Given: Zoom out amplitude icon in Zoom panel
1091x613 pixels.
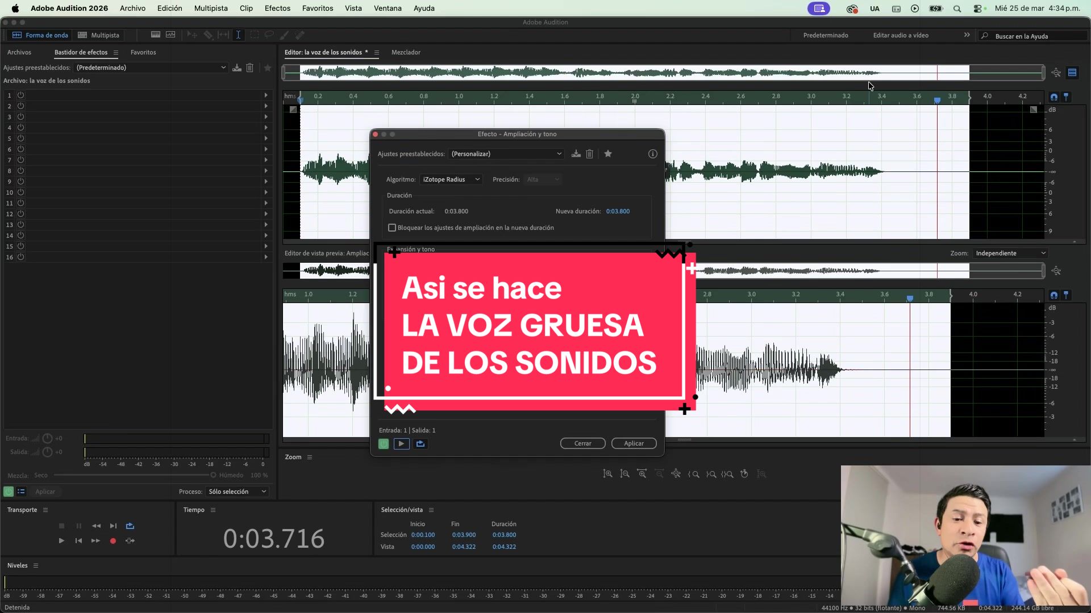Looking at the screenshot, I should [x=625, y=474].
